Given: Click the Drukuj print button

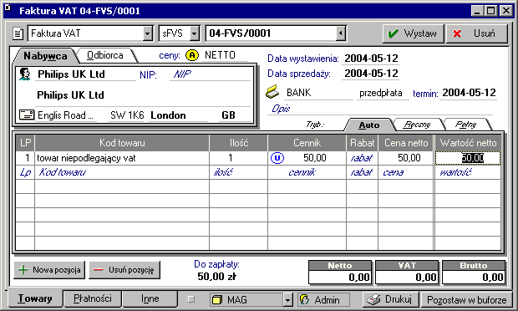Looking at the screenshot, I should coord(391,299).
